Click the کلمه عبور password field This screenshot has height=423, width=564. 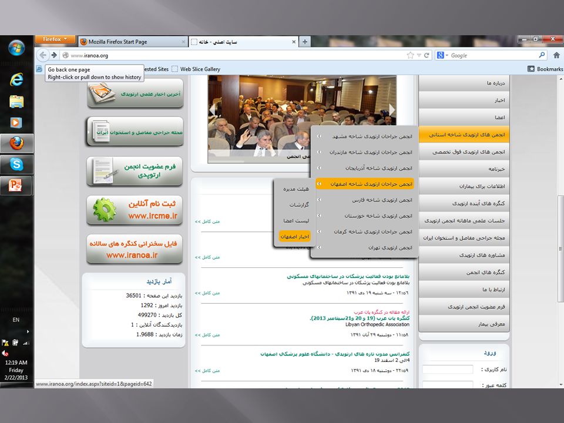click(x=448, y=384)
